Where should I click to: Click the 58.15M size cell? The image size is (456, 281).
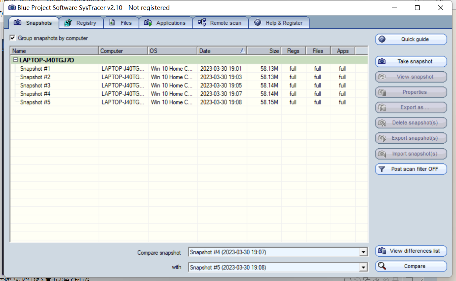point(269,102)
